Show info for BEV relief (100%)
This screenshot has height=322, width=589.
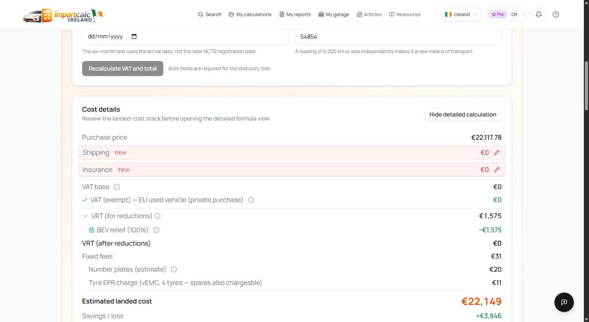[156, 230]
